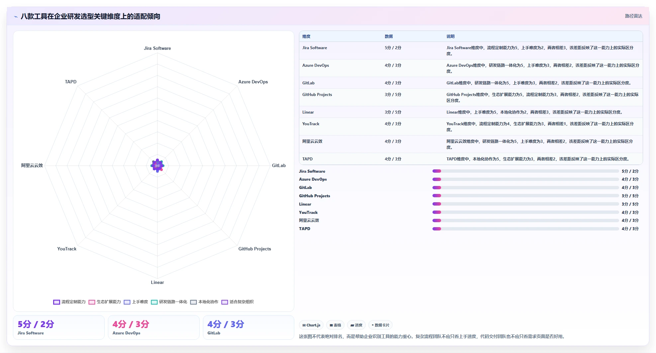The height and width of the screenshot is (353, 656).
Task: Click the YouTrack radar axis label
Action: (67, 249)
